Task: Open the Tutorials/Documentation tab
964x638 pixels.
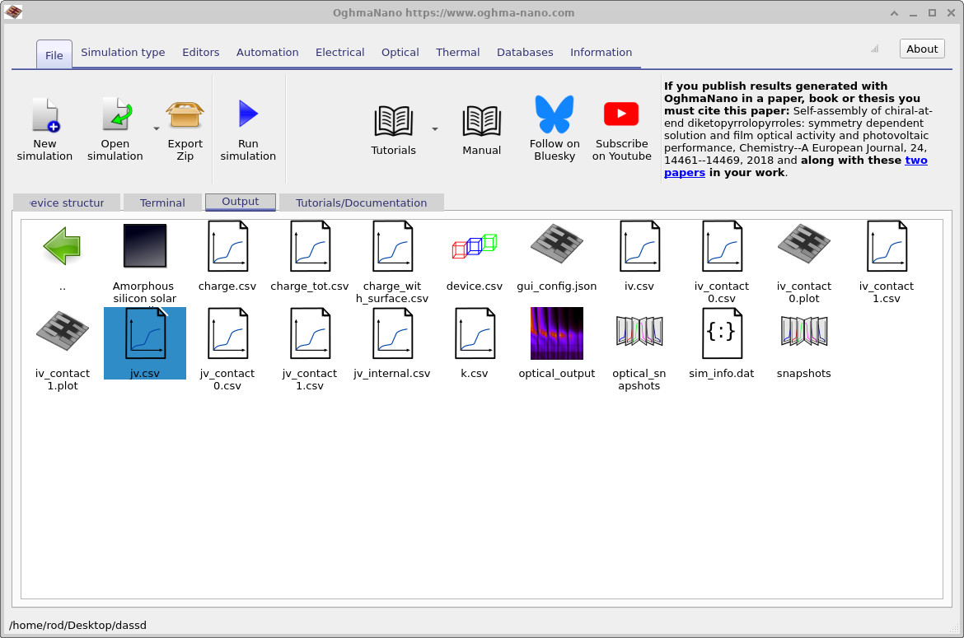Action: 361,203
